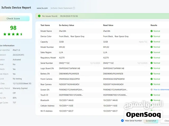This screenshot has width=169, height=126.
Task: Click the green check icon in Rear Camera row
Action: pos(152,84)
